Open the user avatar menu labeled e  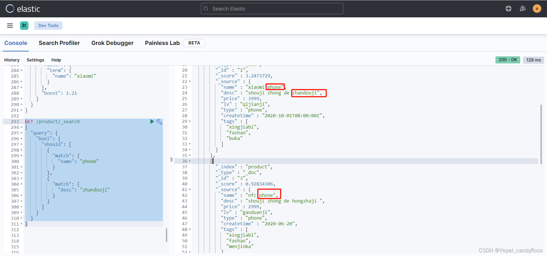coord(537,9)
